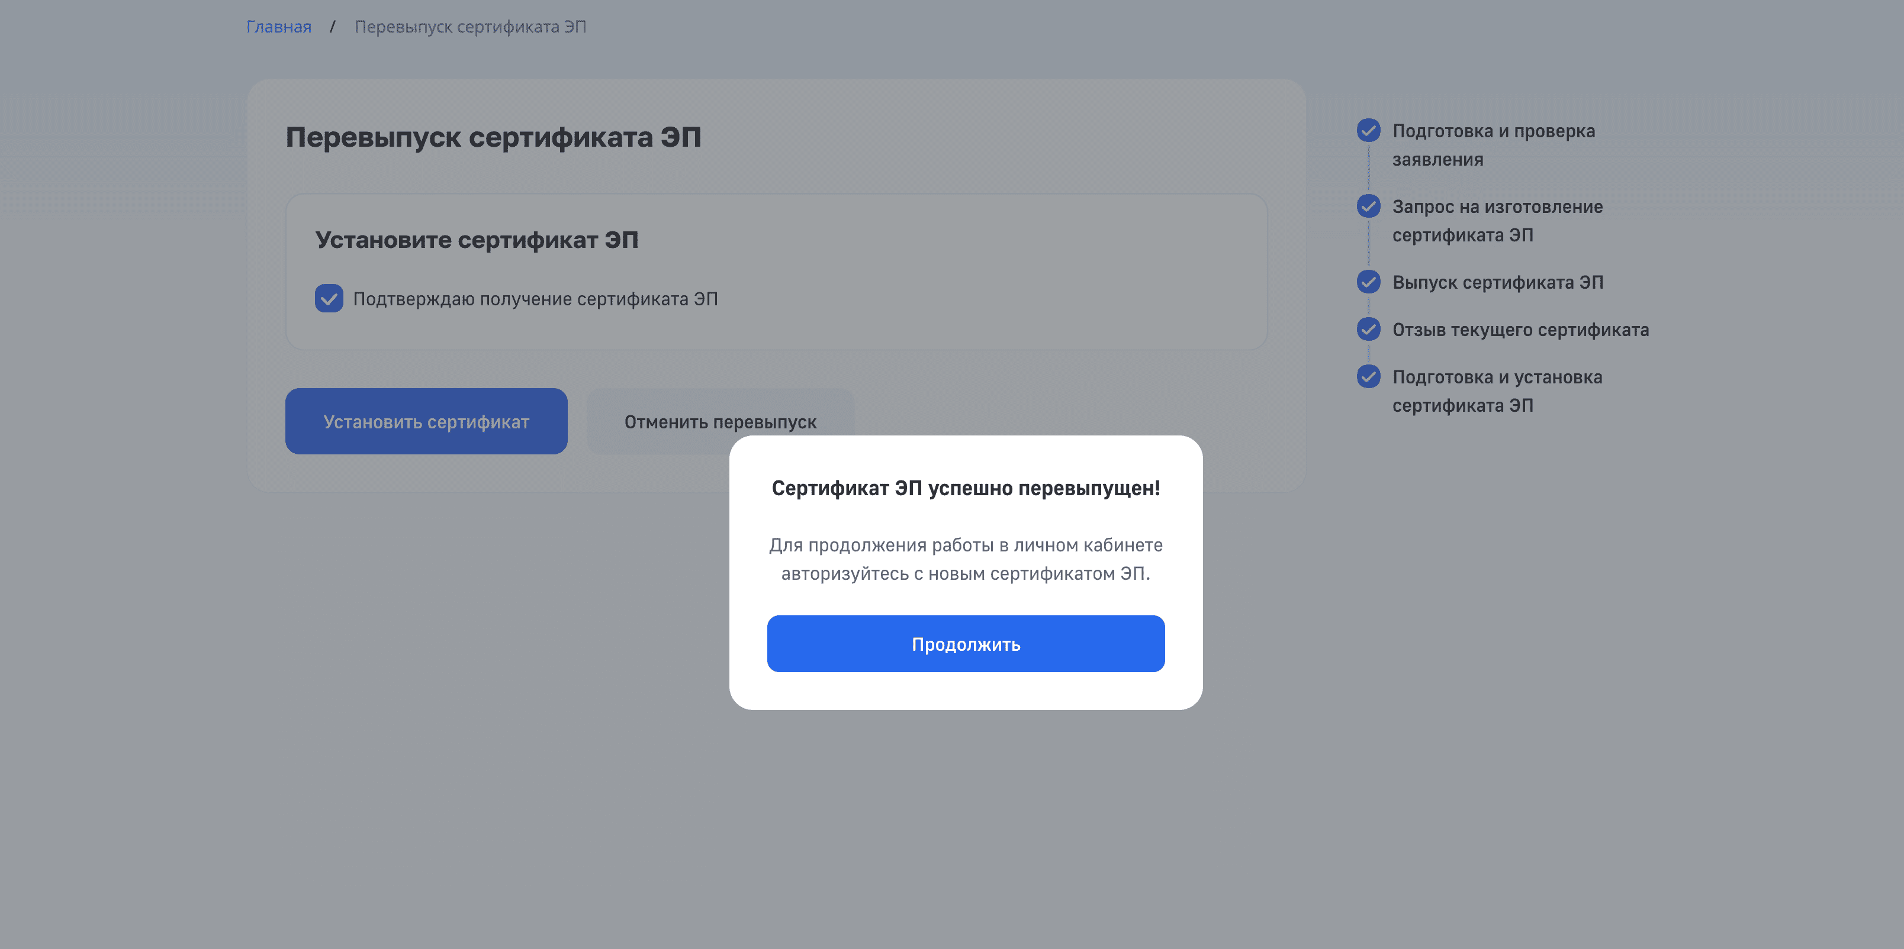1904x949 pixels.
Task: Click the checkmark icon beside Выпуск сертификата ЭП
Action: (x=1368, y=282)
